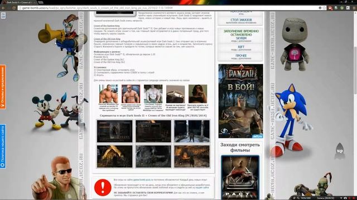Screen dimensions: 357x200
Task: Open the orange feedback side tab
Action: click(3, 87)
